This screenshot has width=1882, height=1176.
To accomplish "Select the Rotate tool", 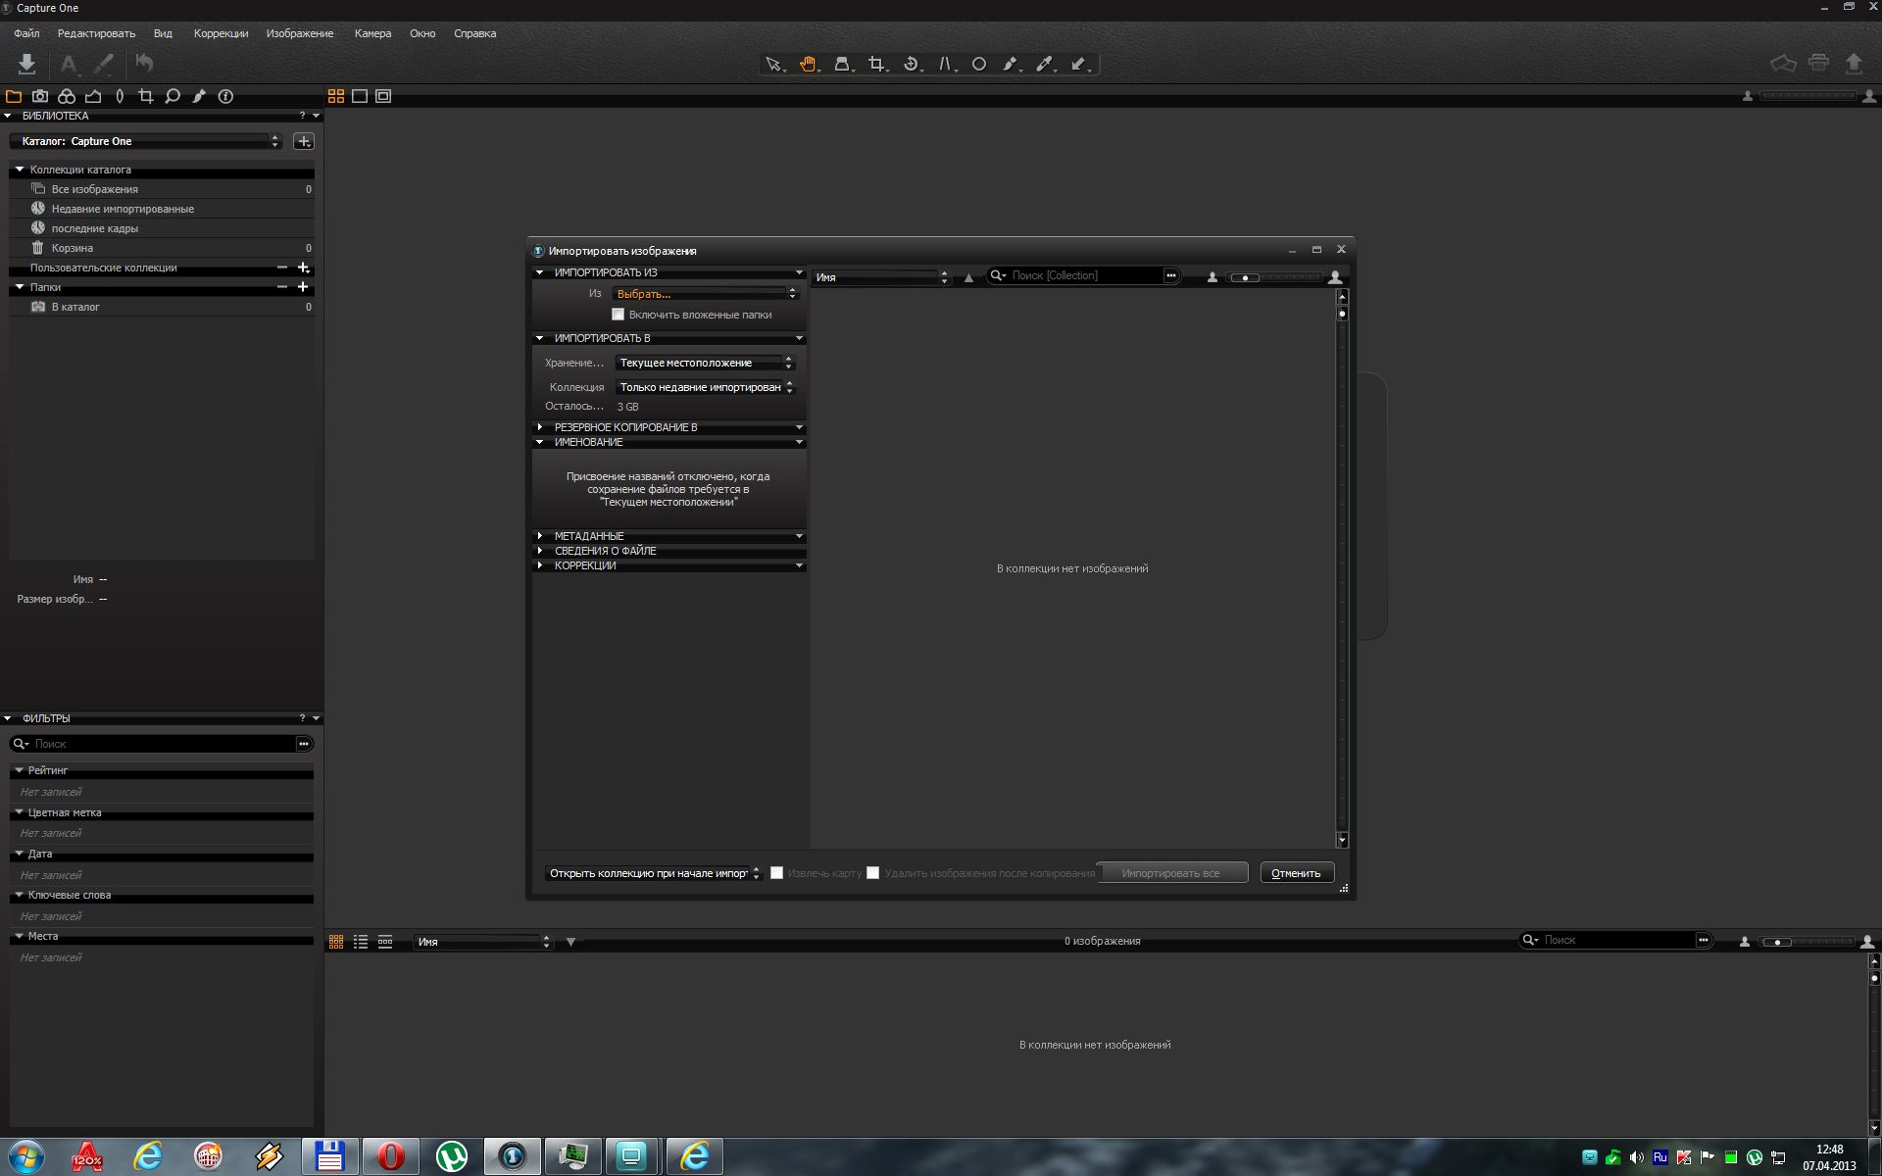I will tap(911, 65).
